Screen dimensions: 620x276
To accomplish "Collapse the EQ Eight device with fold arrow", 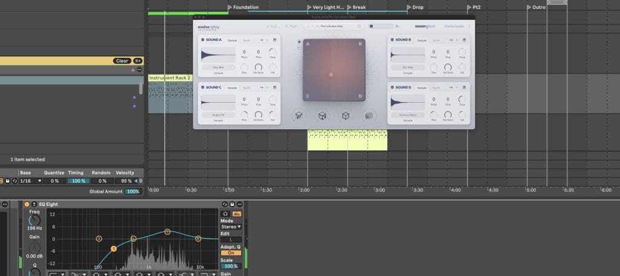I will [35, 204].
